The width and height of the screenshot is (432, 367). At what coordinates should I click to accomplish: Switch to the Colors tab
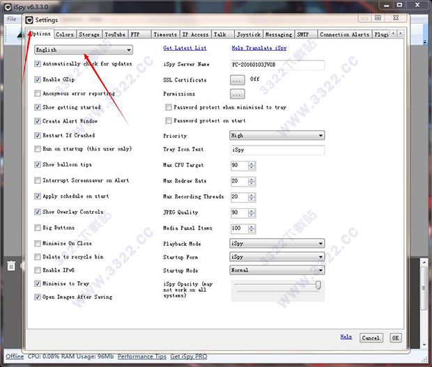[x=65, y=34]
